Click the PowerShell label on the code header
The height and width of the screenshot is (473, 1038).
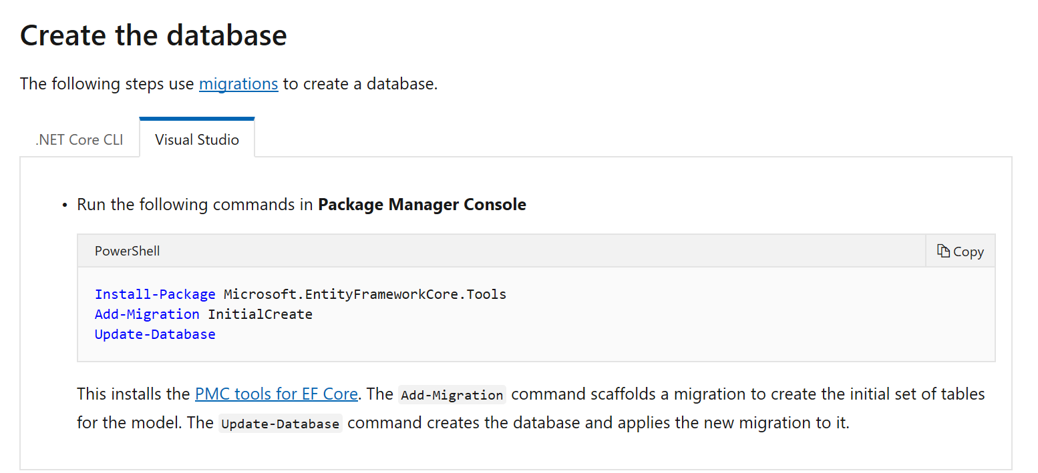click(x=127, y=251)
